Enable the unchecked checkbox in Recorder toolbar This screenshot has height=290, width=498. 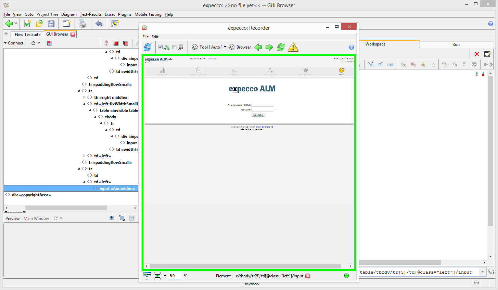click(x=175, y=47)
